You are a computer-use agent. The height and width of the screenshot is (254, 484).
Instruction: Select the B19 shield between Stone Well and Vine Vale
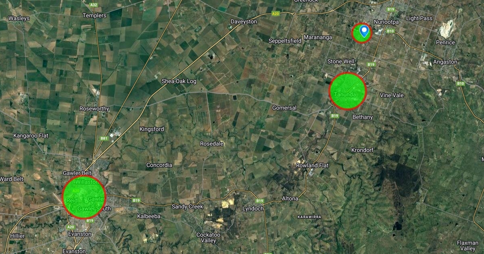click(x=371, y=65)
